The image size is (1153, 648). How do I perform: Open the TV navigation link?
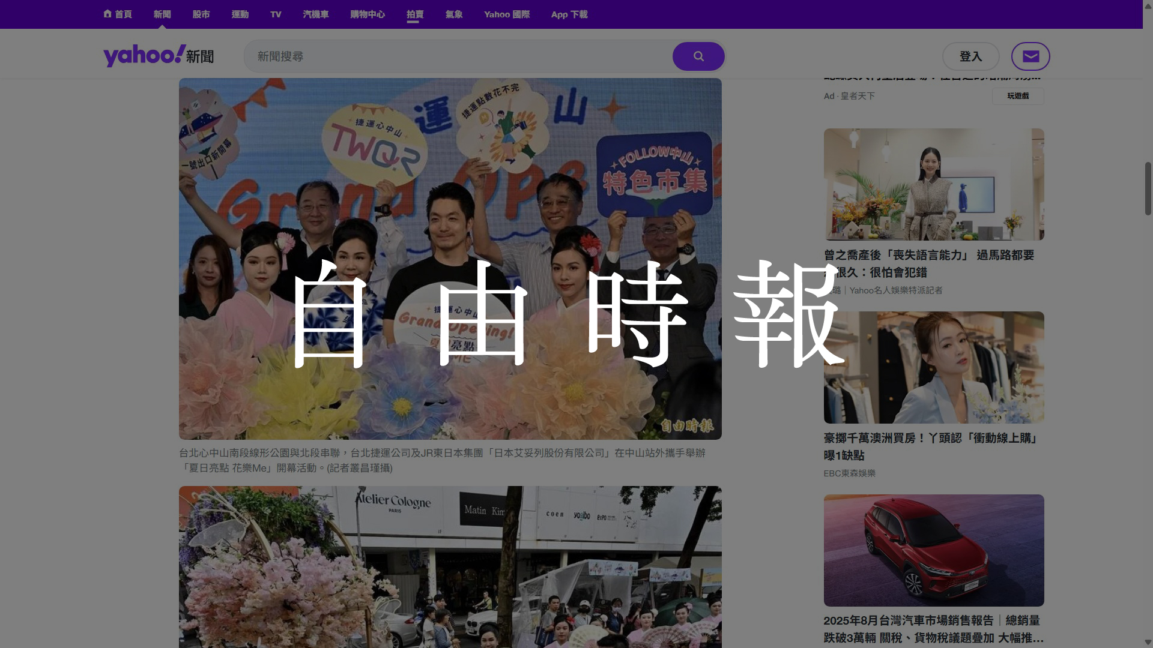point(276,14)
